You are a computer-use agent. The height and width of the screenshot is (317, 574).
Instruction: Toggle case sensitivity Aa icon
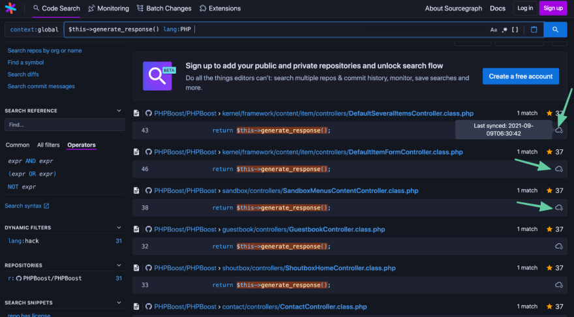pyautogui.click(x=494, y=29)
